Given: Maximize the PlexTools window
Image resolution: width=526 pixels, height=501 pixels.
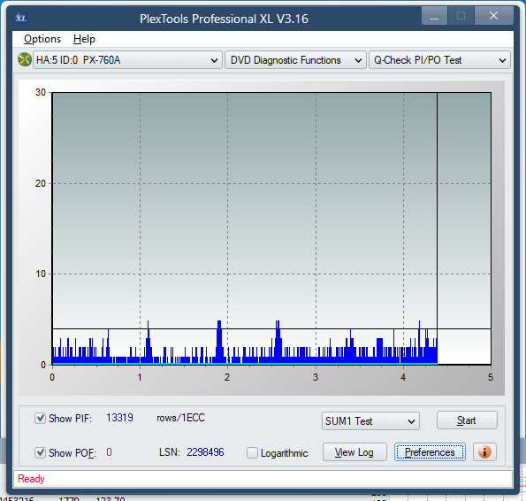Looking at the screenshot, I should click(461, 16).
